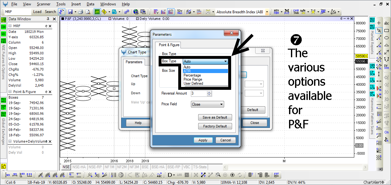Click the Reversal Amount input field
This screenshot has height=185, width=391.
point(199,93)
